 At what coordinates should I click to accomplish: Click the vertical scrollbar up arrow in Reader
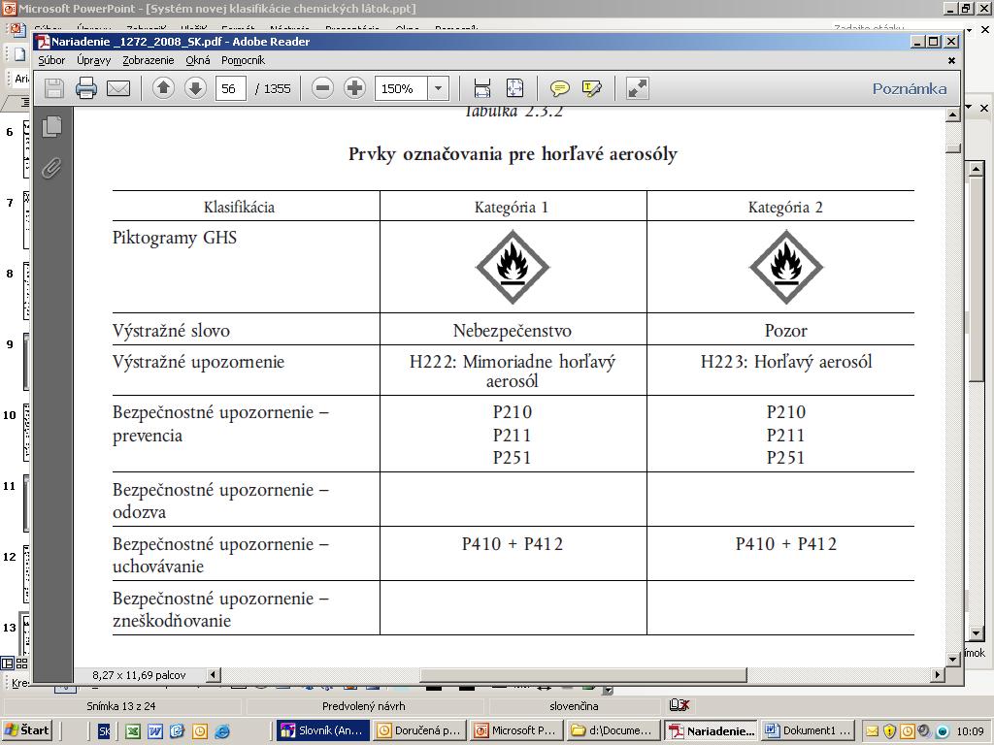(953, 115)
